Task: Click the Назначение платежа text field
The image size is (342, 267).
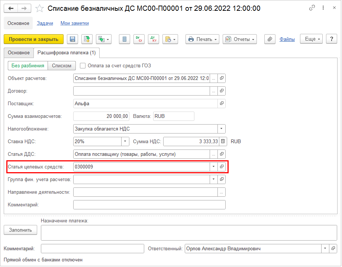Action: coord(189,233)
